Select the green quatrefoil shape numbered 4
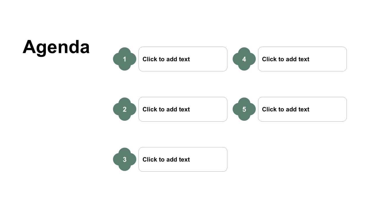 tap(244, 59)
